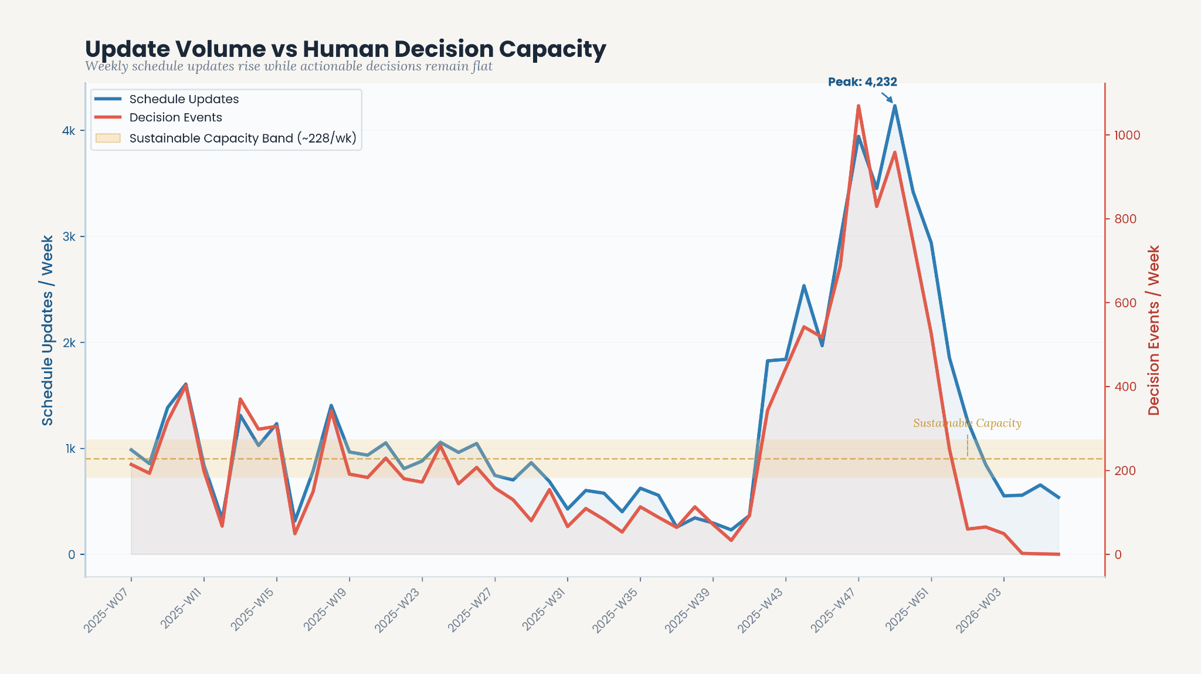Click the arrow pointing to the peak

pyautogui.click(x=887, y=97)
